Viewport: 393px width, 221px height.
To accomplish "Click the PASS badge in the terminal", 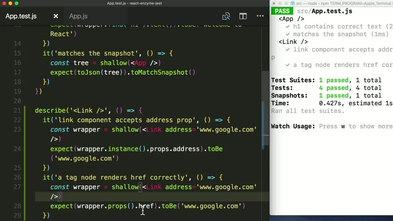I will point(282,11).
